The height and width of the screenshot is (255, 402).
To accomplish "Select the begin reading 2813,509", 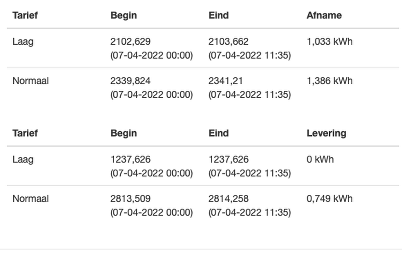I will (130, 199).
